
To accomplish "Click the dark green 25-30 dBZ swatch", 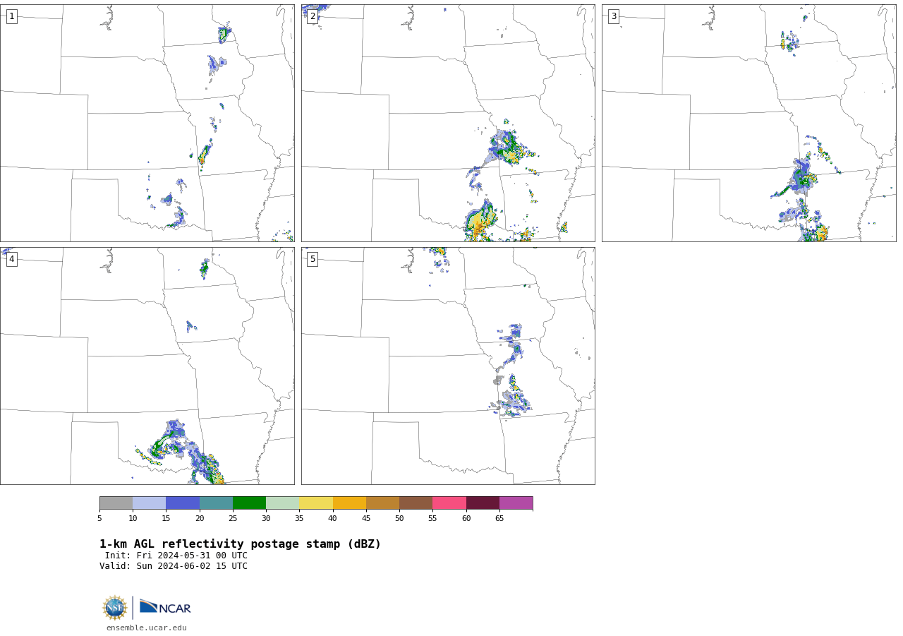I will point(249,503).
